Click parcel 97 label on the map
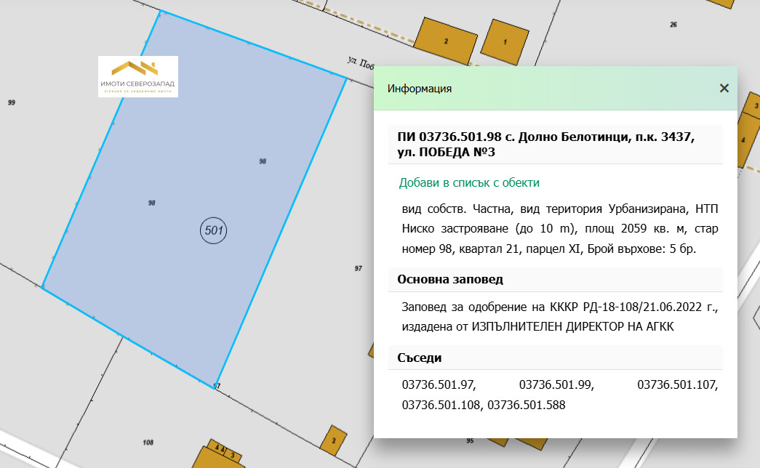Viewport: 760px width, 468px height. (x=359, y=269)
